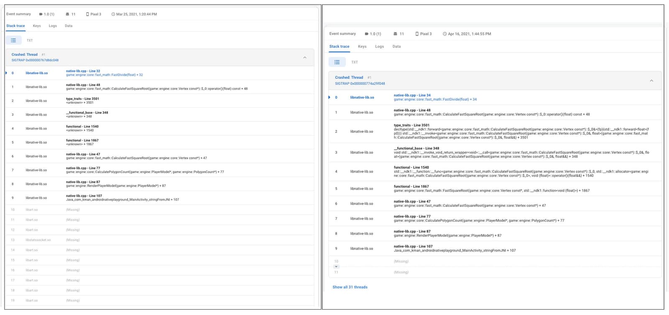Switch to TXT view in left panel
This screenshot has width=669, height=315.
click(30, 41)
